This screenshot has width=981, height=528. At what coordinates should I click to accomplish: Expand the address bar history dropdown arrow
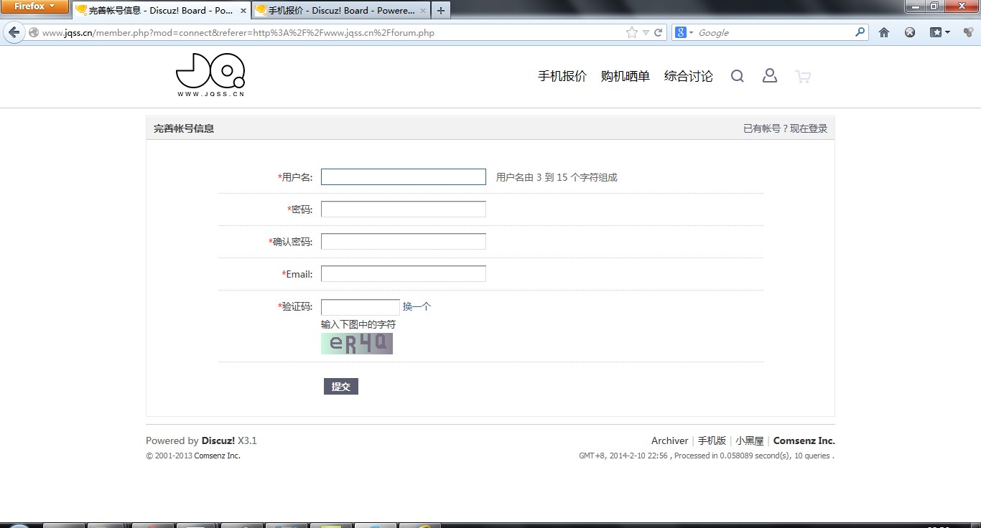[x=646, y=32]
